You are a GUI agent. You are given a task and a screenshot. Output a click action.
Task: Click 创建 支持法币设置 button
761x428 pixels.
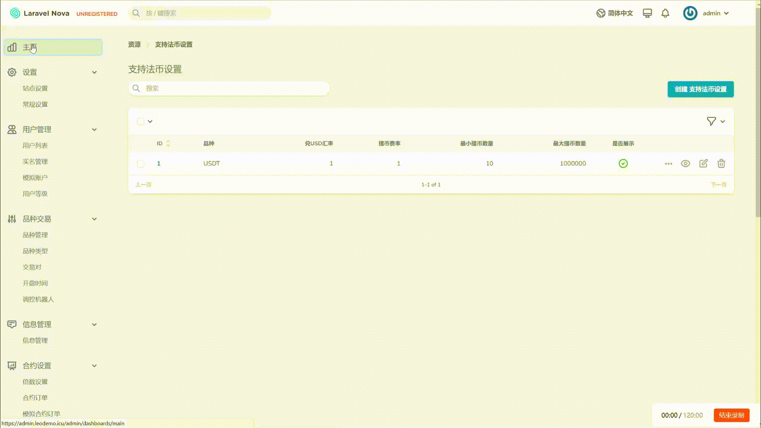click(700, 89)
